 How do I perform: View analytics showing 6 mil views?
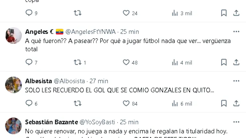click(x=182, y=103)
